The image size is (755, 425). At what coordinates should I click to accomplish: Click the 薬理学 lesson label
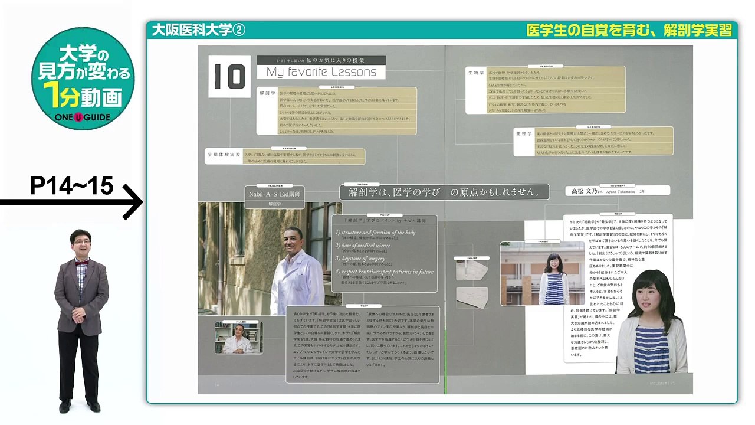tap(524, 133)
